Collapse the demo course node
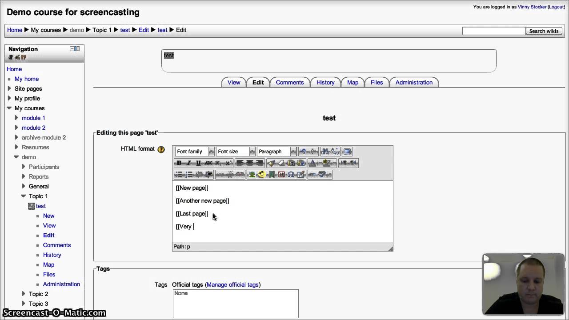 16,157
